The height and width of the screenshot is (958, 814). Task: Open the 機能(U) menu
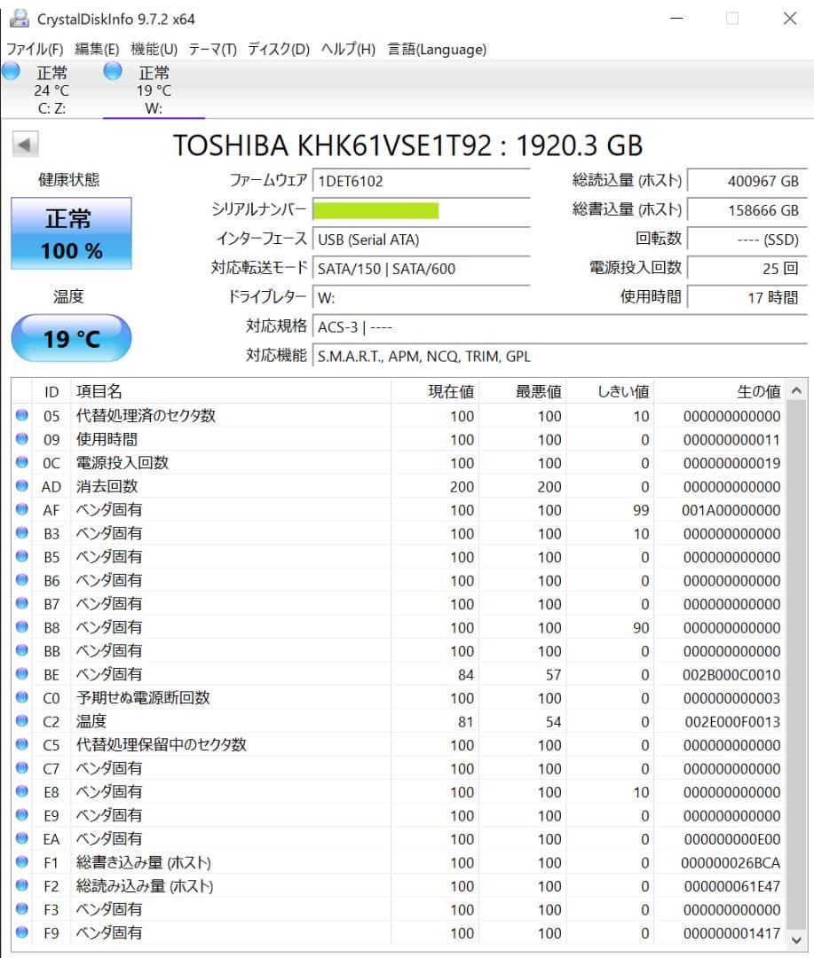[x=150, y=50]
